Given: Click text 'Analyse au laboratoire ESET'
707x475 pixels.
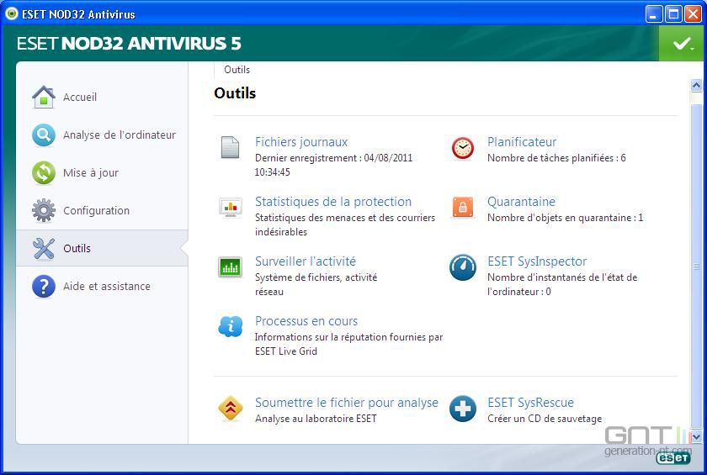Looking at the screenshot, I should [x=316, y=419].
